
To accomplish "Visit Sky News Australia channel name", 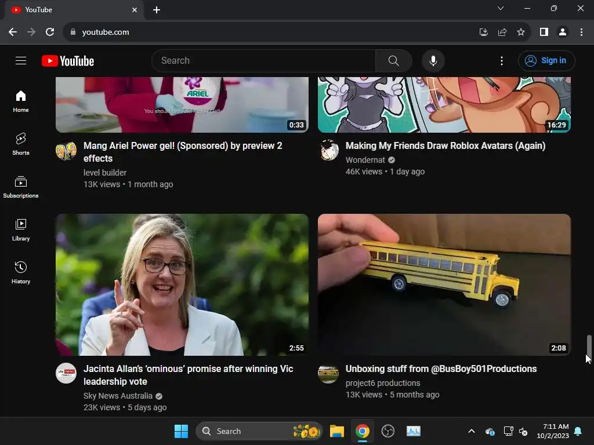I will point(118,396).
